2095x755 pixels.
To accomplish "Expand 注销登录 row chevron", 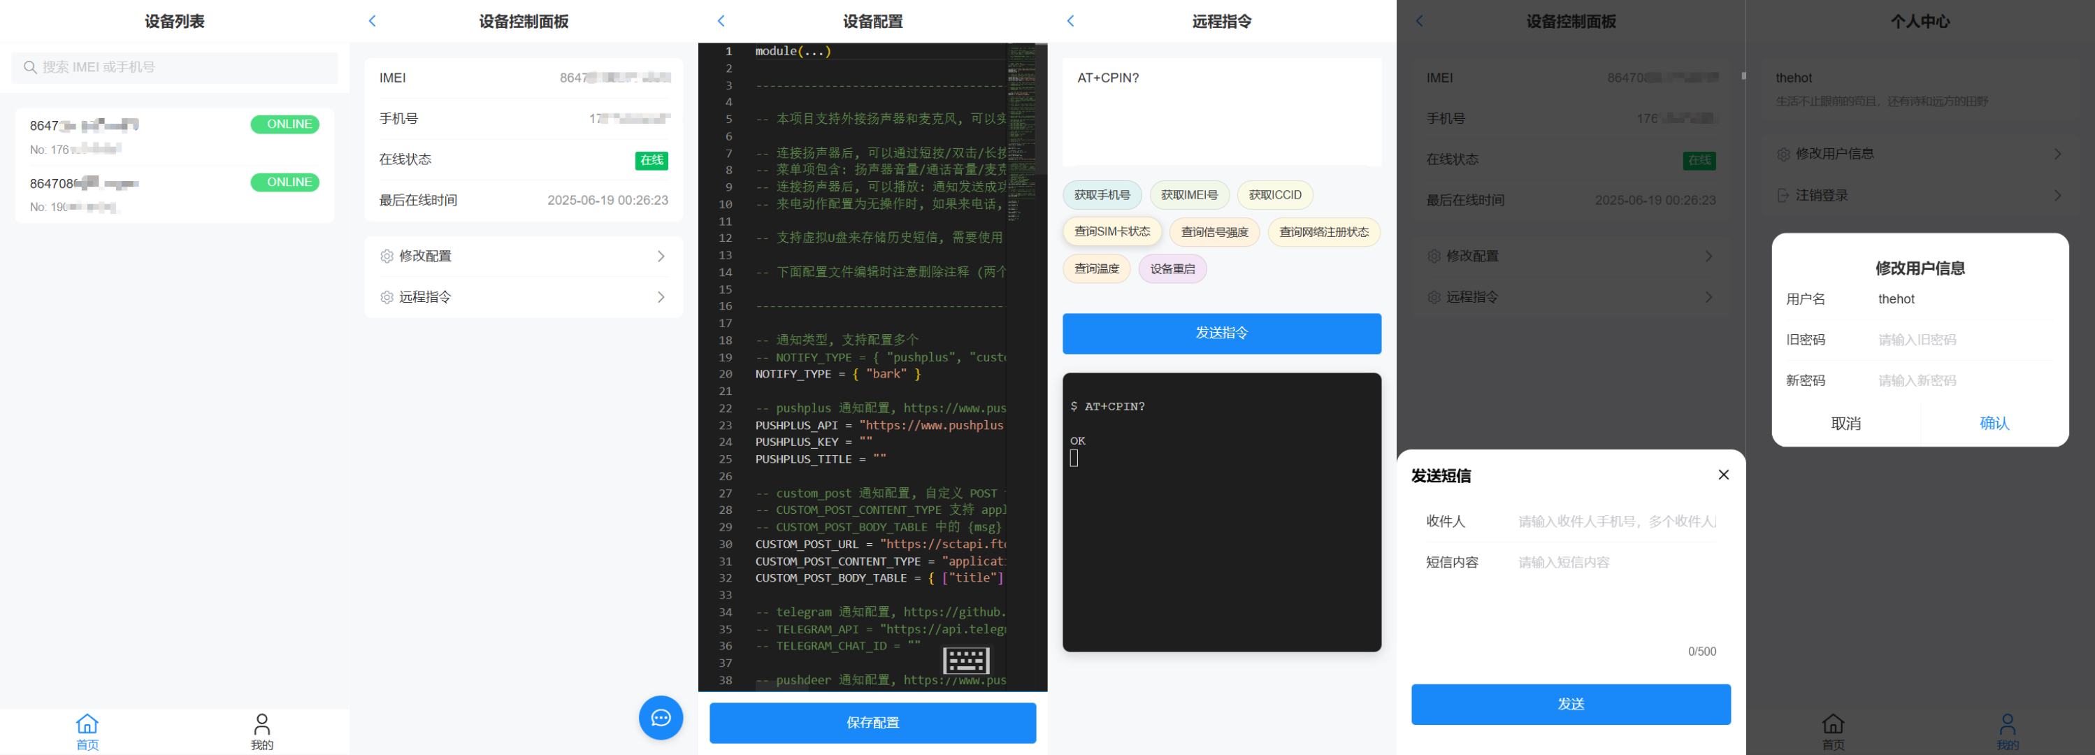I will pos(2057,195).
